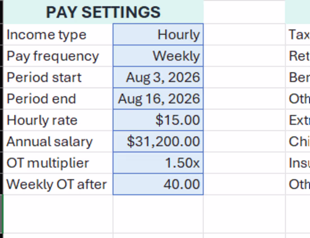The image size is (310, 238).
Task: Select the Weekly OT after label cell
Action: [58, 184]
